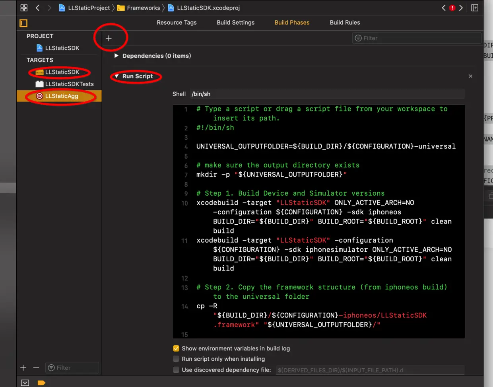Add a new target with plus button
Image resolution: width=493 pixels, height=387 pixels.
tap(23, 368)
